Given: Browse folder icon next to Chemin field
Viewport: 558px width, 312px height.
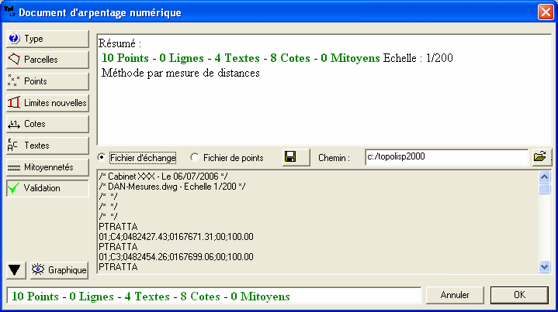Looking at the screenshot, I should pos(541,157).
